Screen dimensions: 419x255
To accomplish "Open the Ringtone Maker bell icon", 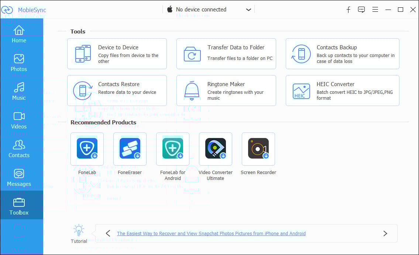I will (192, 91).
